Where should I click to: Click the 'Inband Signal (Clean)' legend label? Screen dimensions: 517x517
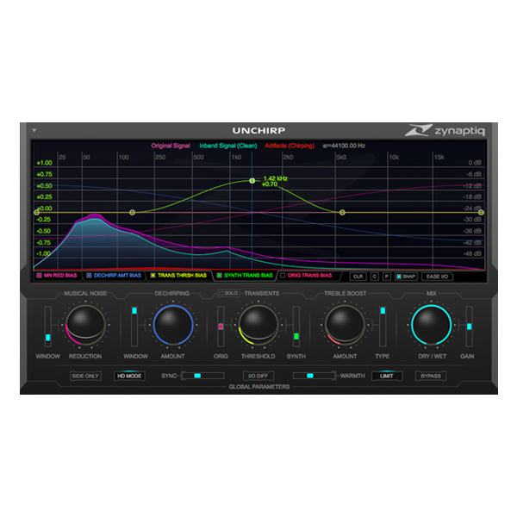(227, 146)
